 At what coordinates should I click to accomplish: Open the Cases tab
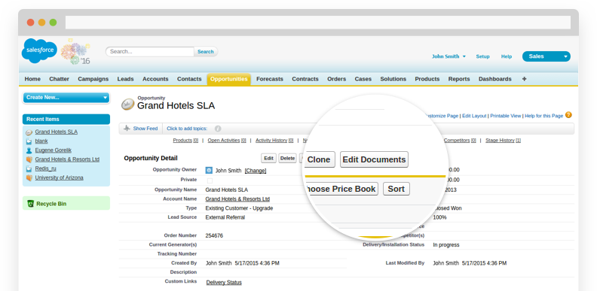point(363,79)
